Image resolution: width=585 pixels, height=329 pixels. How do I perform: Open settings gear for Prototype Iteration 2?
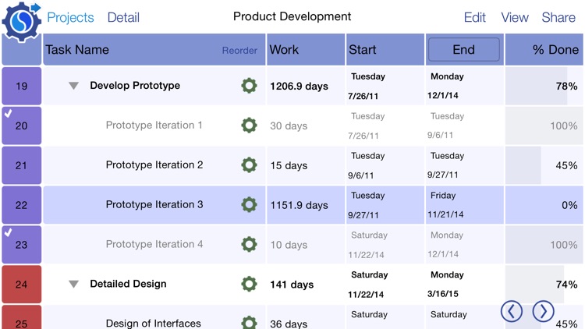tap(249, 164)
